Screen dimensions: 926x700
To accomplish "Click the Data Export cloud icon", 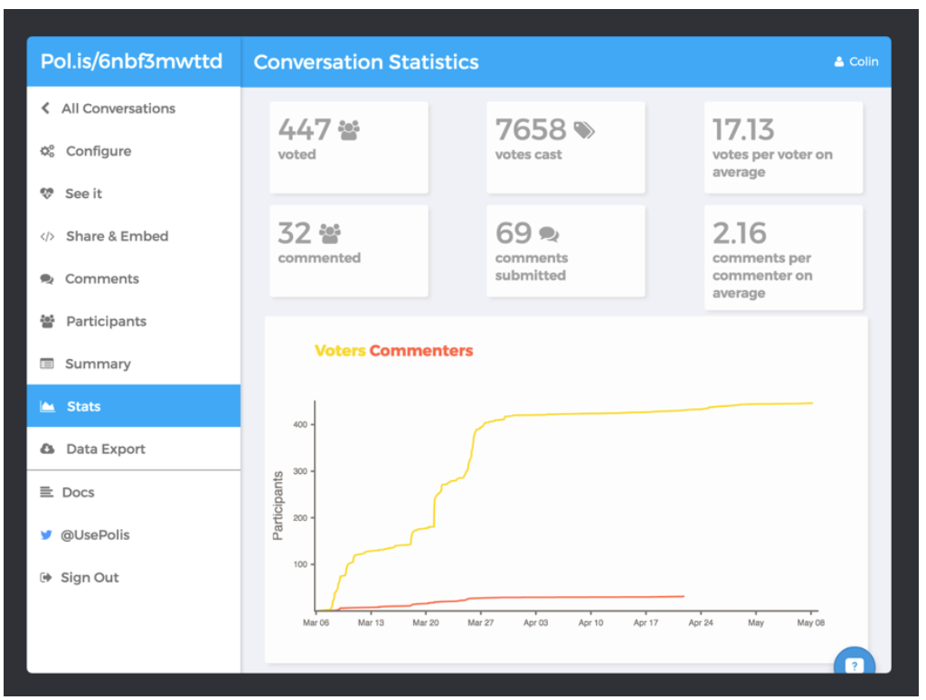I will coord(47,449).
